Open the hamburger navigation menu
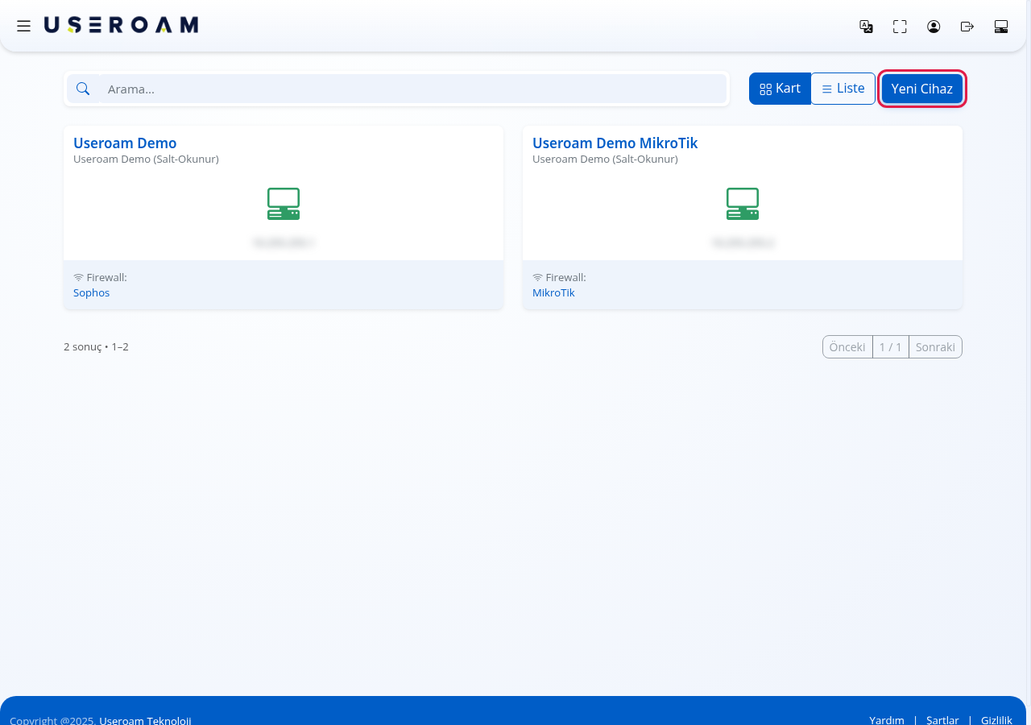 [24, 26]
